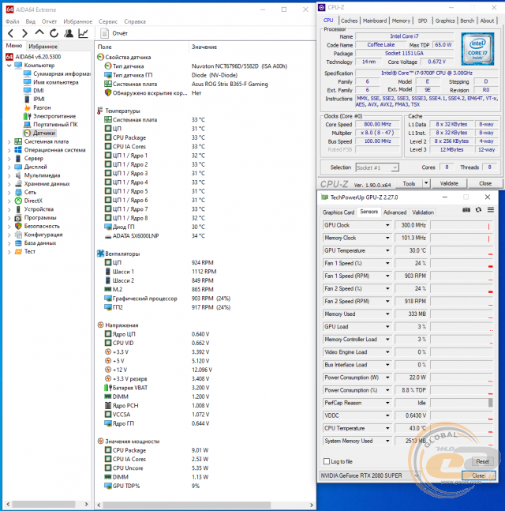Viewport: 505px width, 511px height.
Task: Click the CPU-Z Close button
Action: click(485, 183)
